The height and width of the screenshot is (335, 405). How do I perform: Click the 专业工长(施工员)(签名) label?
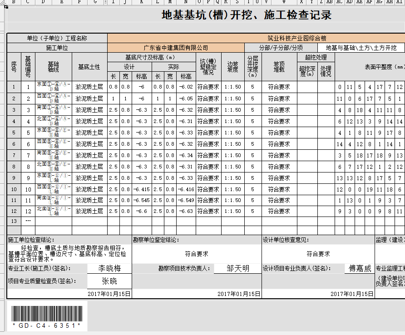pyautogui.click(x=40, y=268)
